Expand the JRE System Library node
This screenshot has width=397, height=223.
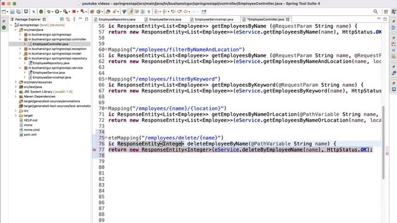(x=16, y=92)
